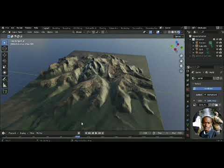Play the animation forward
224x168 pixels.
click(96, 133)
